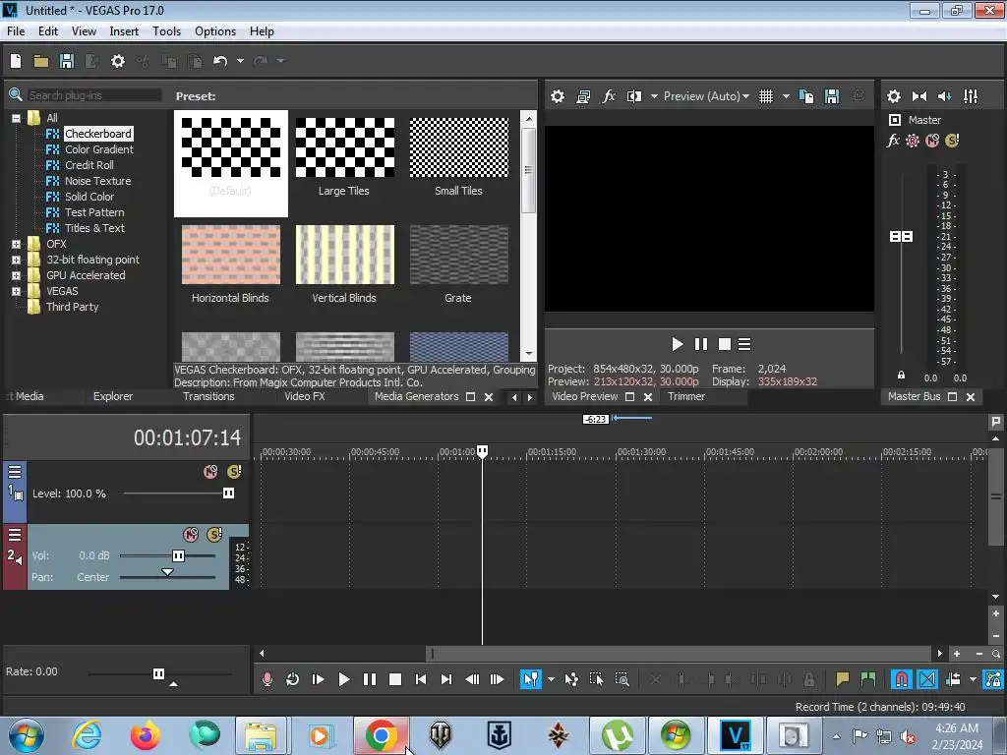Toggle split screen view in preview toolbar
1007x755 pixels.
634,96
